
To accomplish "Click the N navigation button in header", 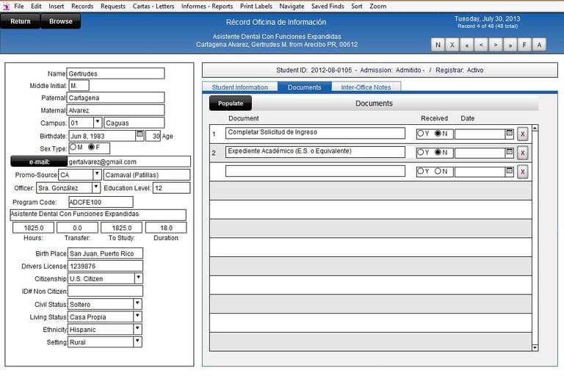I will pos(438,45).
